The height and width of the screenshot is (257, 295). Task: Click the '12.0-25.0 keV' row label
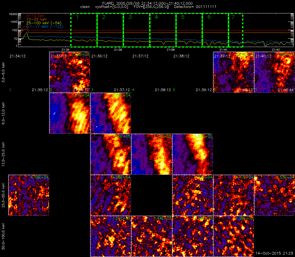tap(3, 154)
